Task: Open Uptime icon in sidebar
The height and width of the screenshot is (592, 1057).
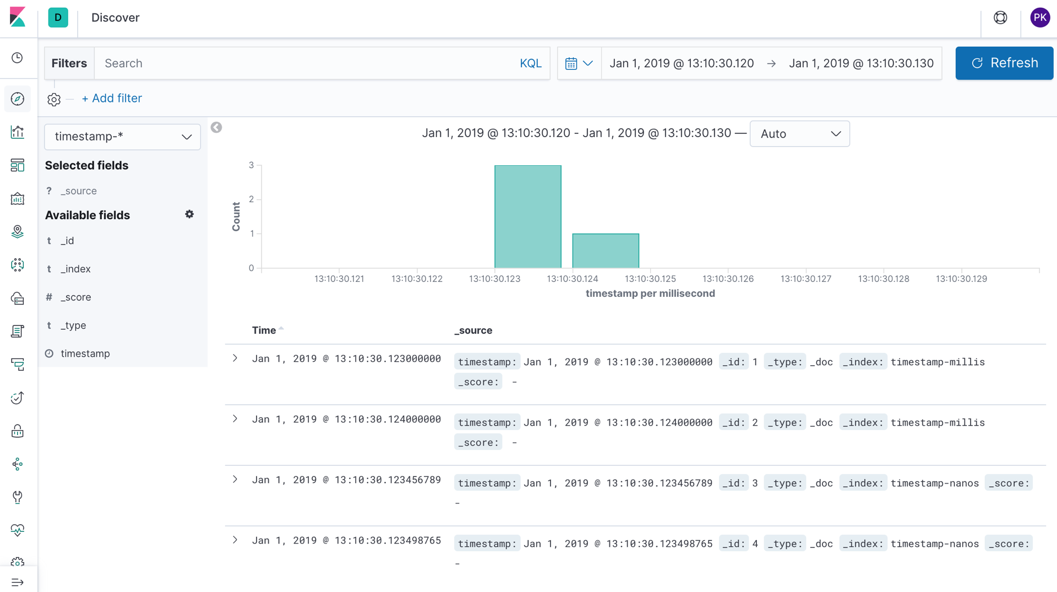Action: click(18, 398)
